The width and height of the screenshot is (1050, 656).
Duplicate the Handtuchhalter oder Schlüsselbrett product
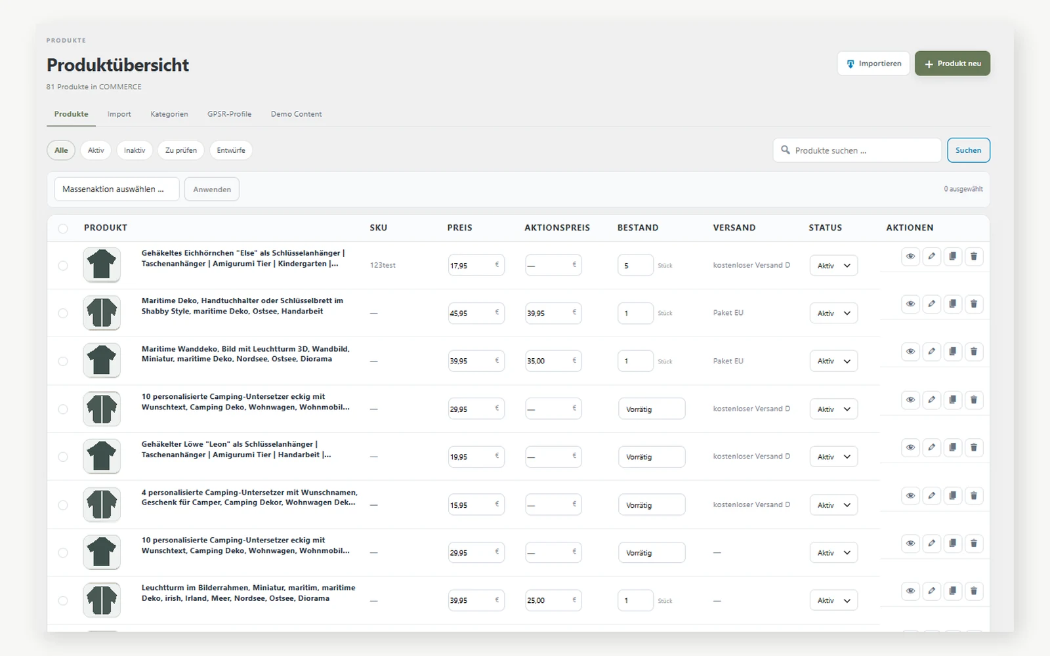click(953, 304)
